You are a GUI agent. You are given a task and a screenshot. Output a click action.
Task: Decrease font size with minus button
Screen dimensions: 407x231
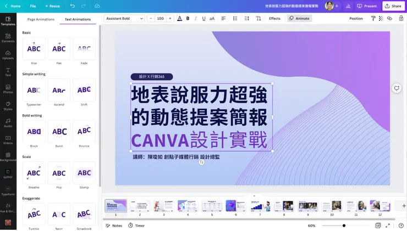click(151, 19)
